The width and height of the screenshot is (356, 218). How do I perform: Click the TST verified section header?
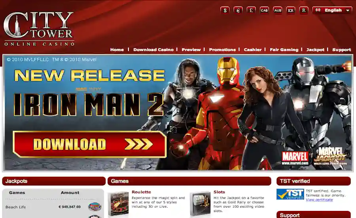(x=314, y=181)
